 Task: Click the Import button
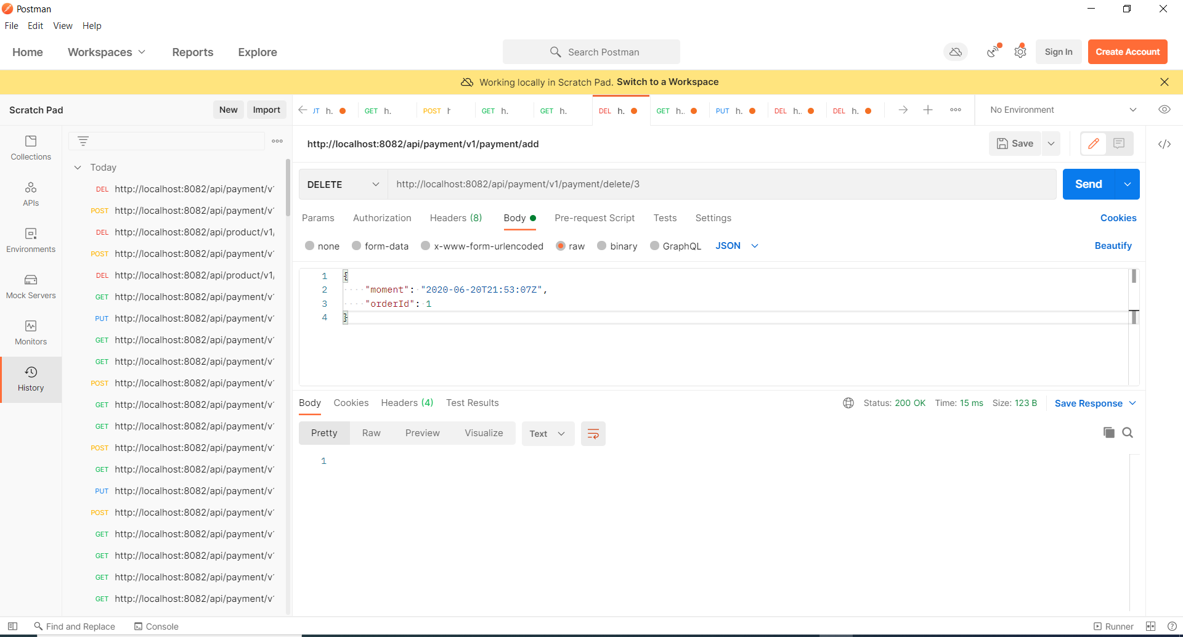tap(267, 110)
